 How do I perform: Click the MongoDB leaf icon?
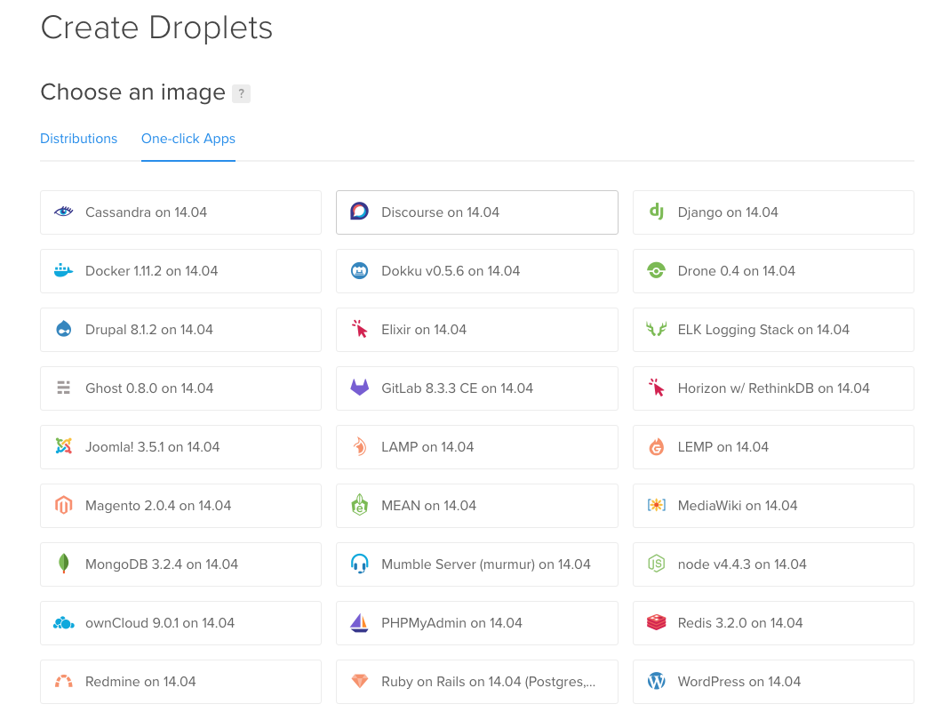[x=64, y=564]
